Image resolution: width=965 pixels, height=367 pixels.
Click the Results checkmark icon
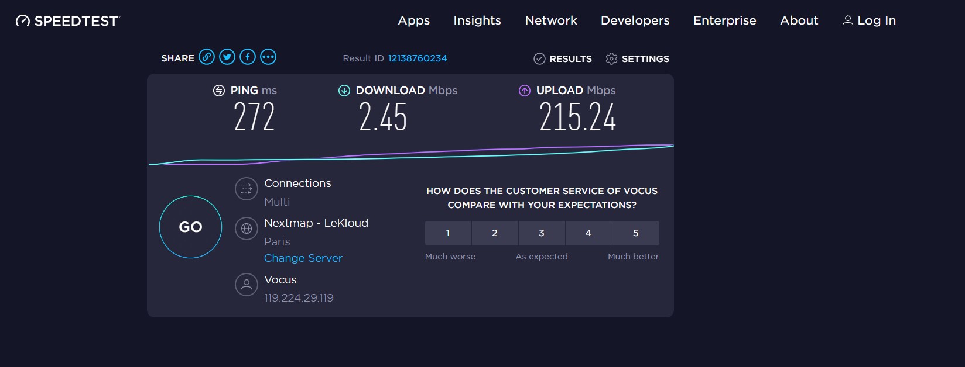(539, 58)
